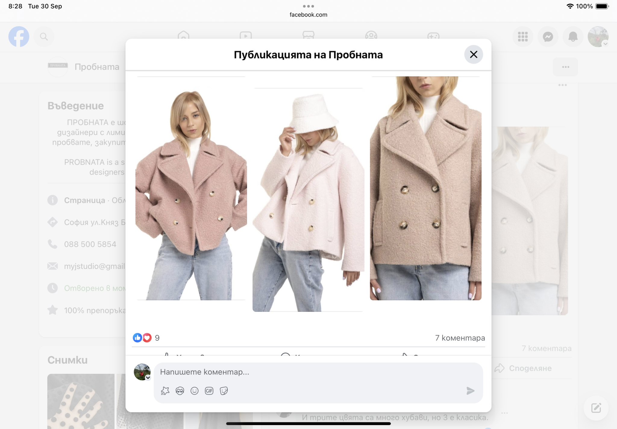Open the emoji picker in comment box
Image resolution: width=617 pixels, height=429 pixels.
(195, 391)
